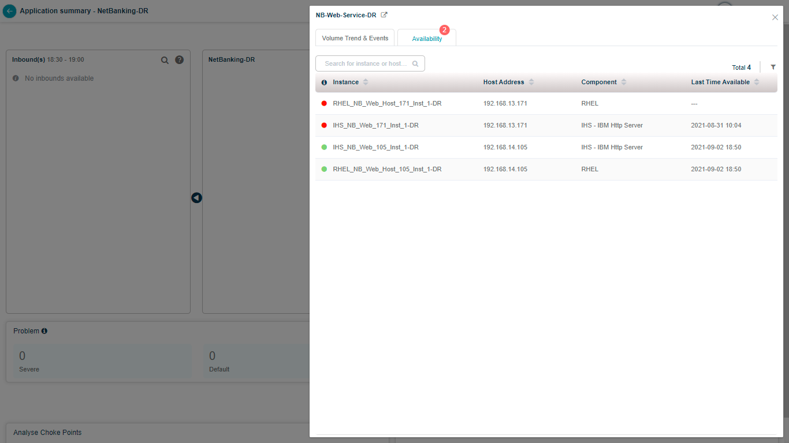Click the search magnifier in Inbound panel

click(165, 60)
